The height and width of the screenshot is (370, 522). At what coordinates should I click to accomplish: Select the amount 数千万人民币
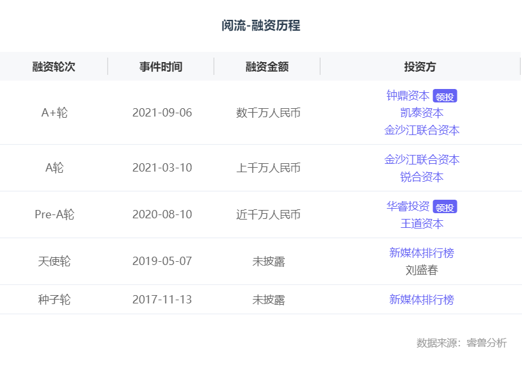268,113
